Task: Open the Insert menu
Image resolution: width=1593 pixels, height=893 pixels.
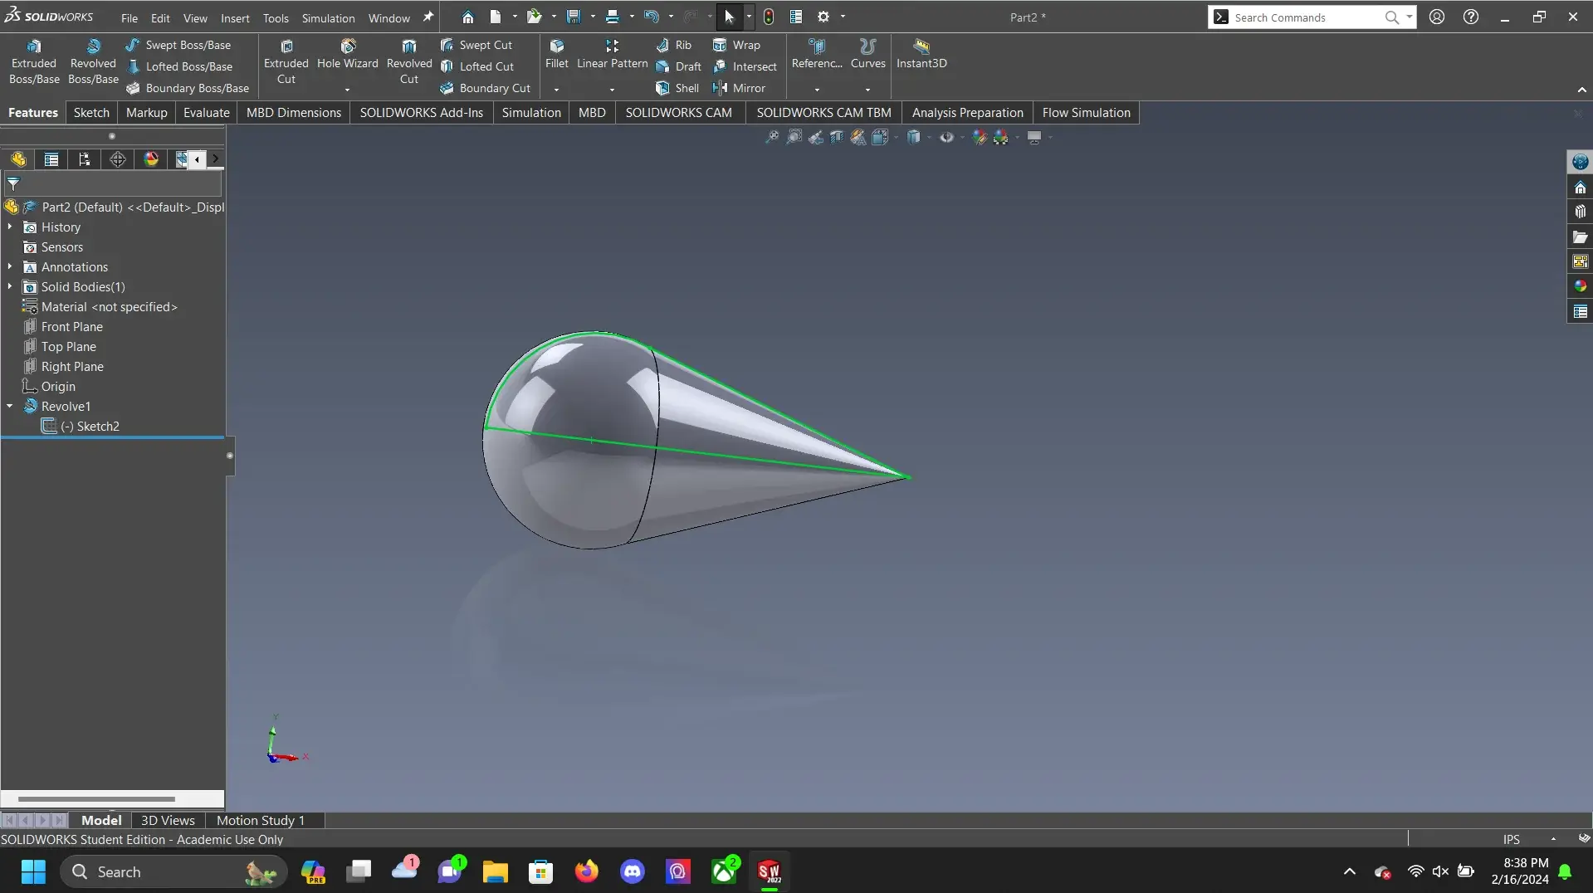Action: point(236,18)
